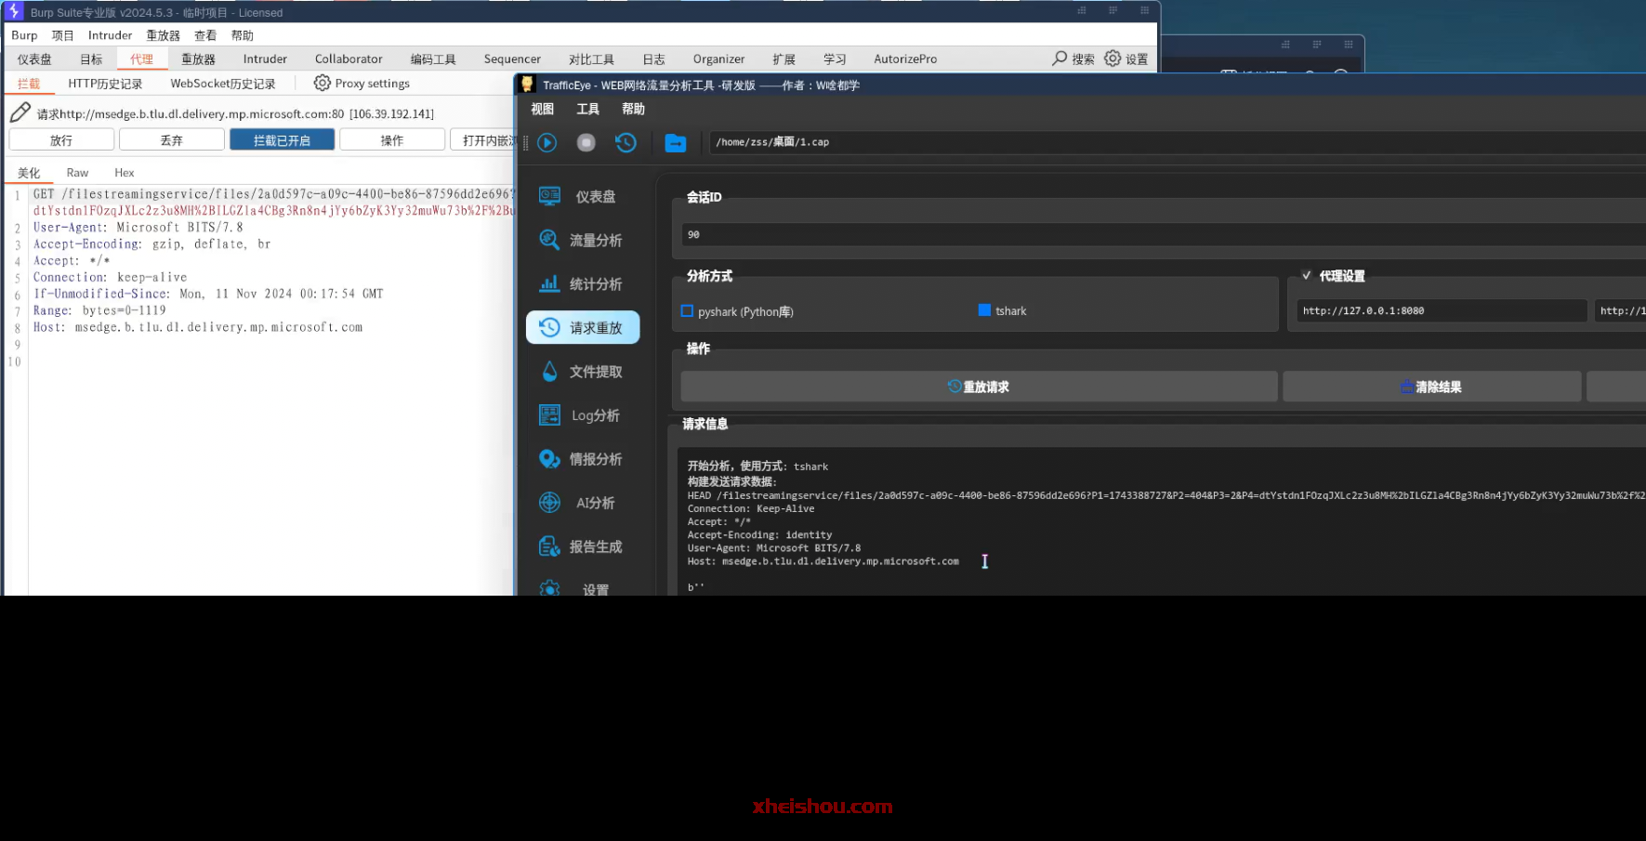The height and width of the screenshot is (841, 1646).
Task: Toggle 拦截已开启 intercept button in Burp
Action: coord(282,140)
